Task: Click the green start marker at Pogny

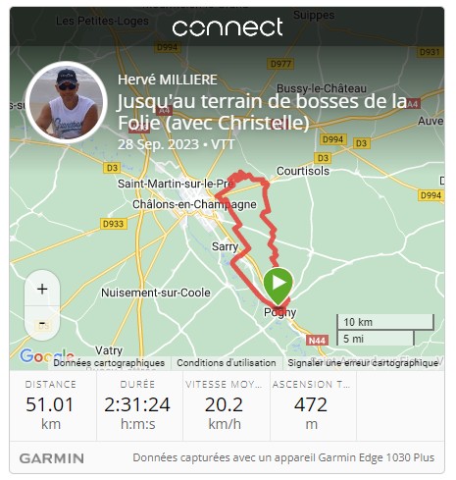Action: pos(278,286)
